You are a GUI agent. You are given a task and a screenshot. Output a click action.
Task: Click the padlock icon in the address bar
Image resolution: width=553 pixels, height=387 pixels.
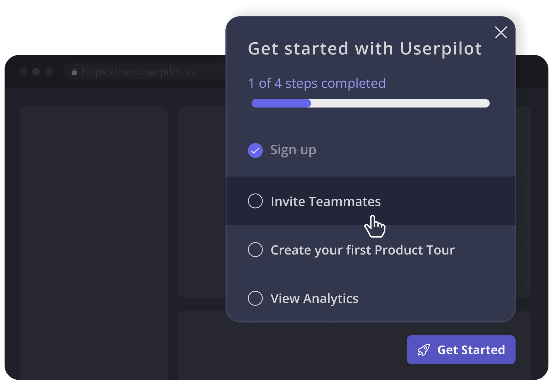(x=74, y=72)
